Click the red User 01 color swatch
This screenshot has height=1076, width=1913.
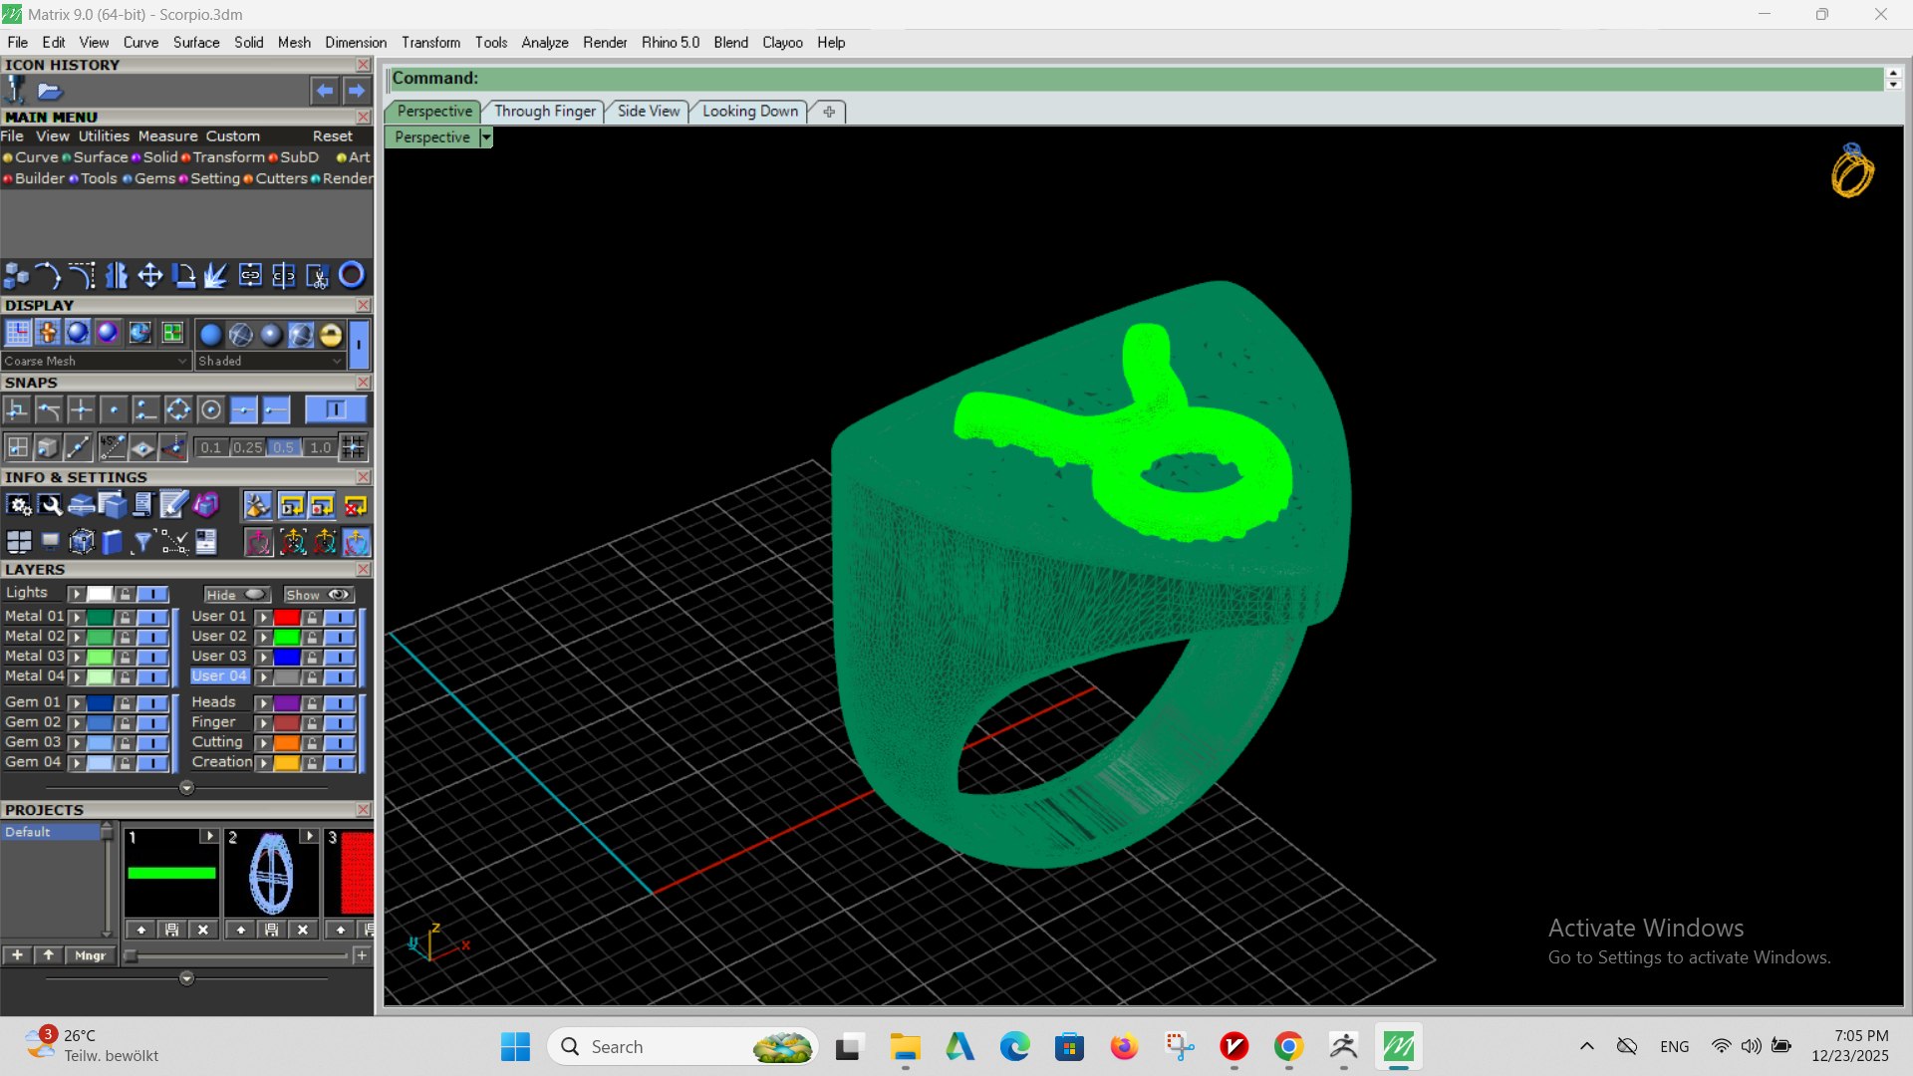287,617
